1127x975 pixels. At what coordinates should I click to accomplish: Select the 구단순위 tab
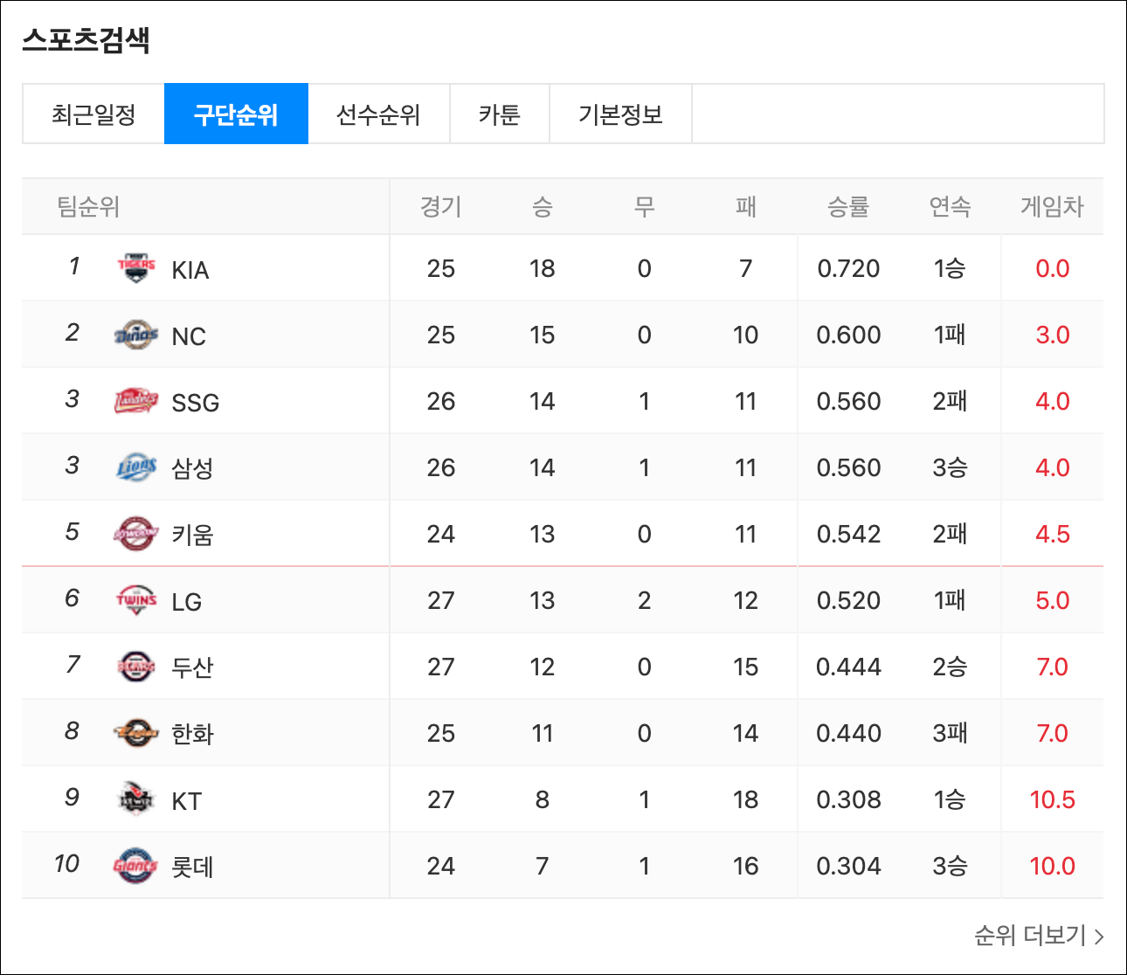(236, 114)
